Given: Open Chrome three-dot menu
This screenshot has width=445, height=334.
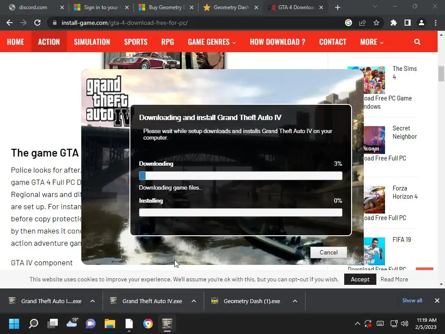Looking at the screenshot, I should tap(435, 23).
